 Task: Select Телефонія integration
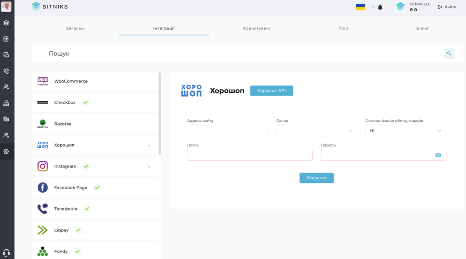(95, 209)
